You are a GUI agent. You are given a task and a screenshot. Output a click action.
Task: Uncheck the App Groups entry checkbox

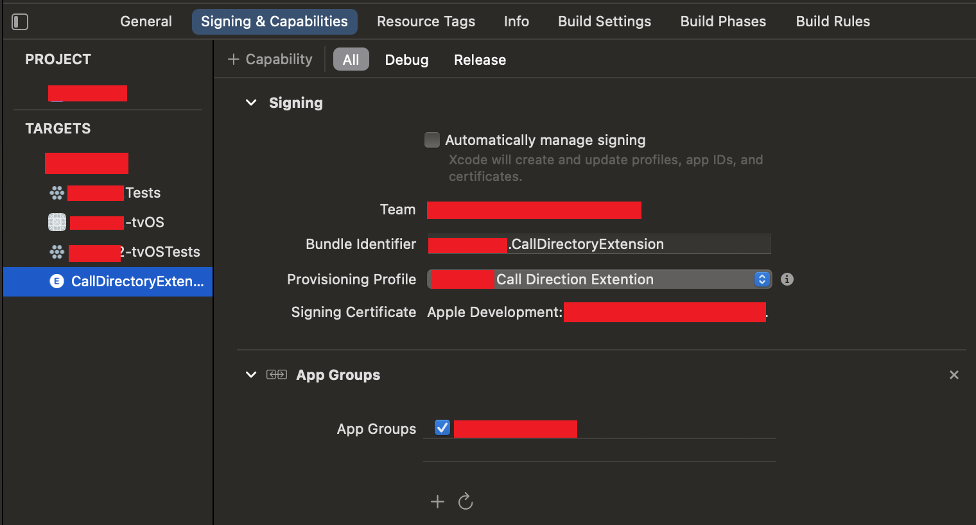[x=442, y=428]
